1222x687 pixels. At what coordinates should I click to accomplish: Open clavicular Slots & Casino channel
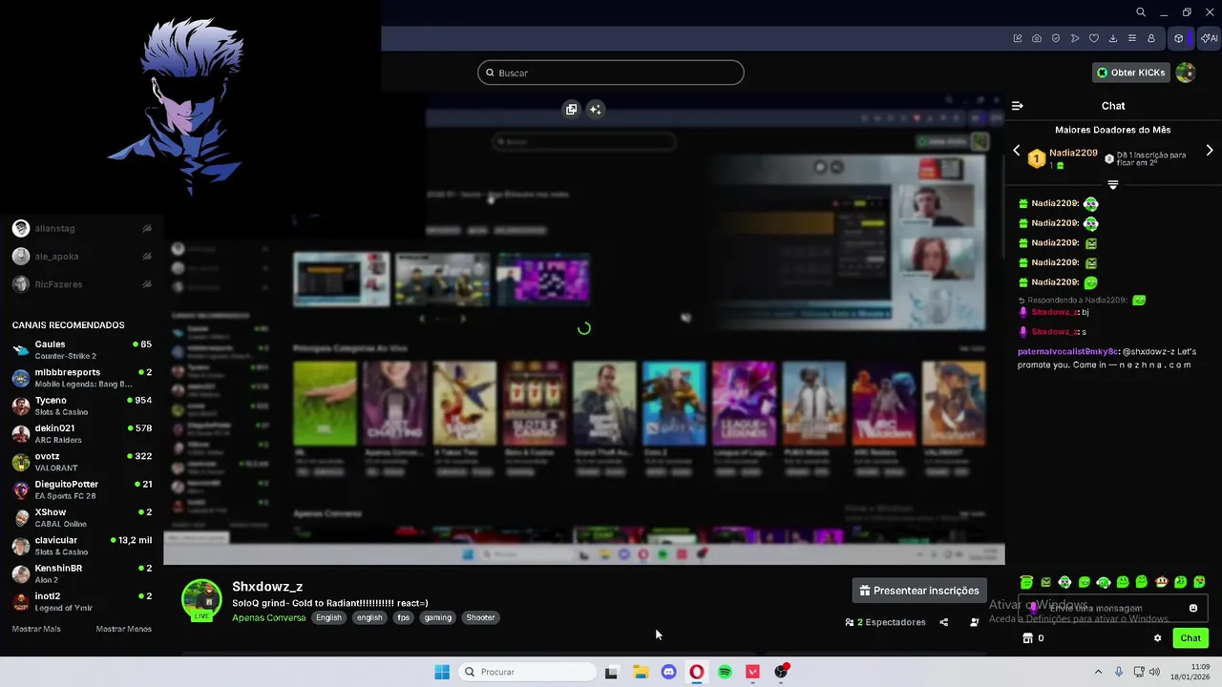tap(81, 546)
